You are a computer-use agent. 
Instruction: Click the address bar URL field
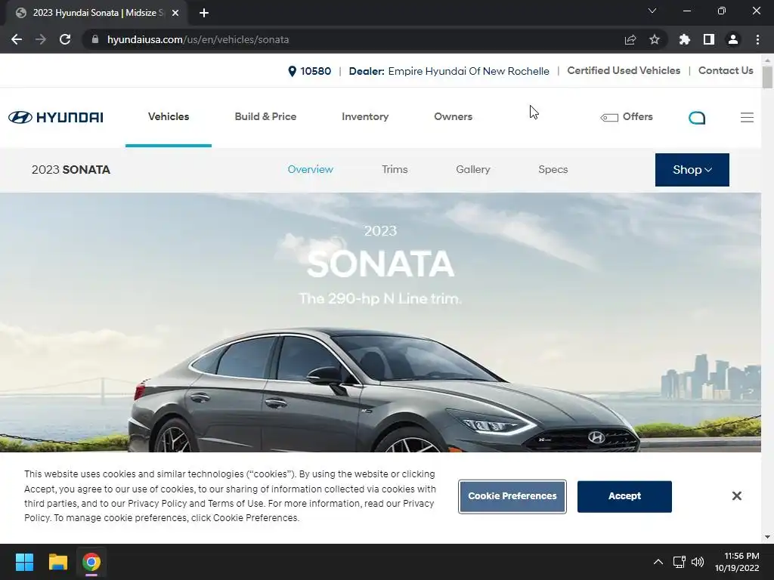(355, 39)
